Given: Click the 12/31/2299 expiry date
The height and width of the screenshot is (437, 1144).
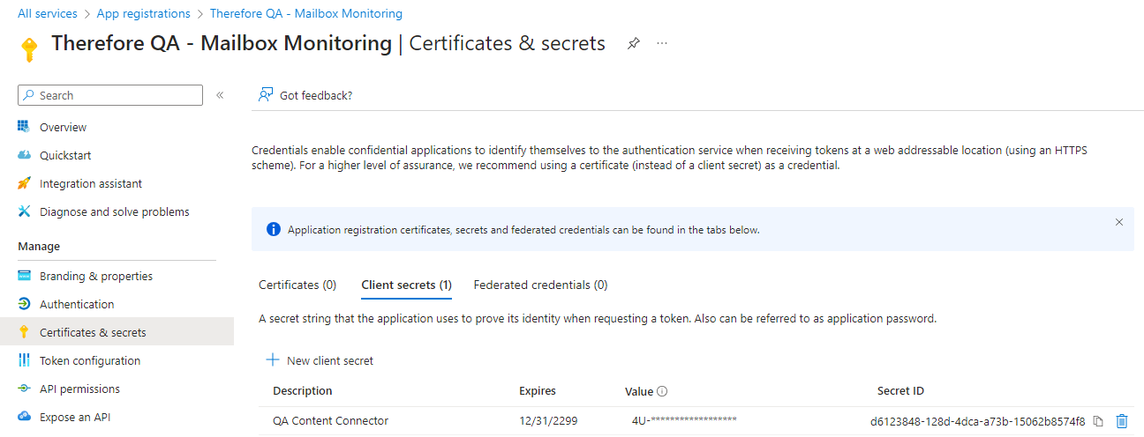Looking at the screenshot, I should [x=548, y=420].
